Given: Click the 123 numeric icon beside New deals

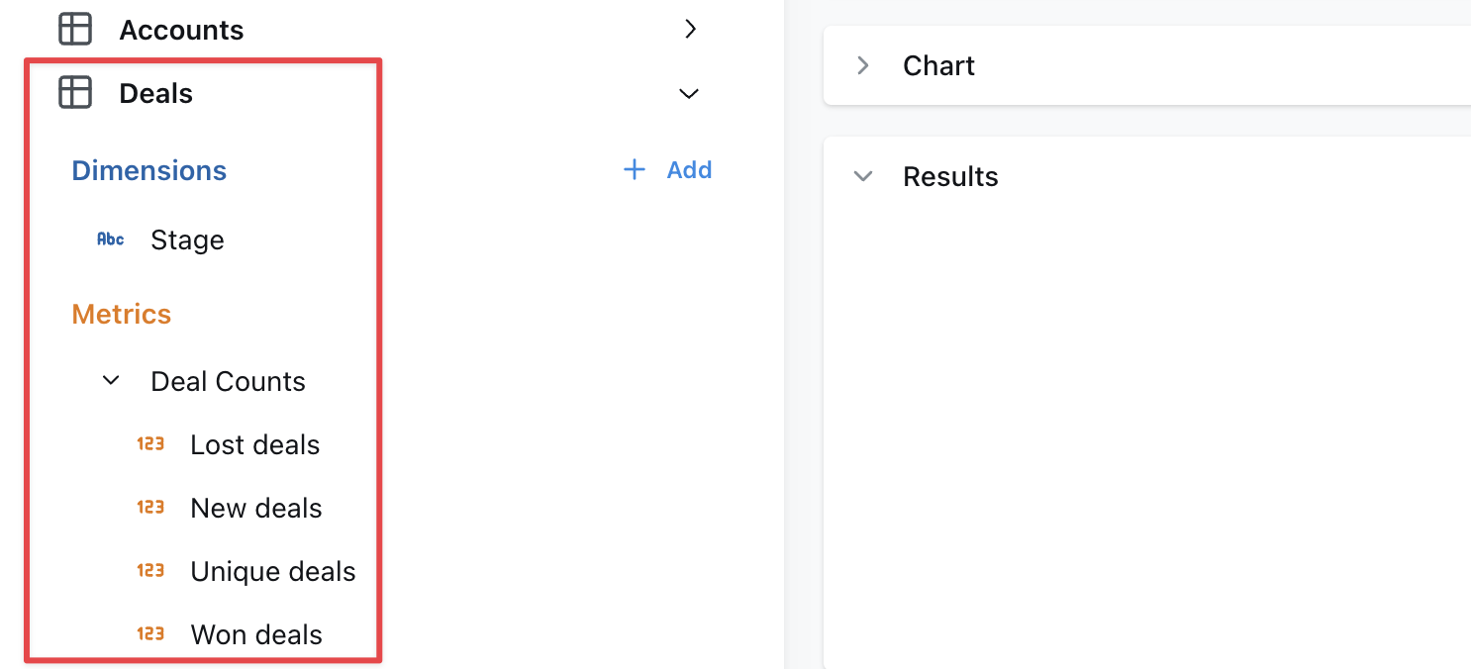Looking at the screenshot, I should [150, 507].
